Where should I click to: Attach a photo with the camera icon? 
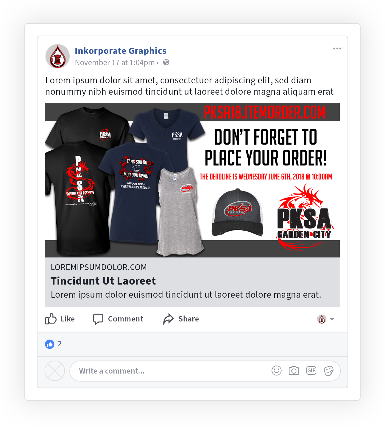pos(294,371)
